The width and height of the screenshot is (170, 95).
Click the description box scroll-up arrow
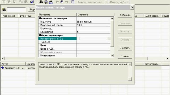tap(130, 64)
